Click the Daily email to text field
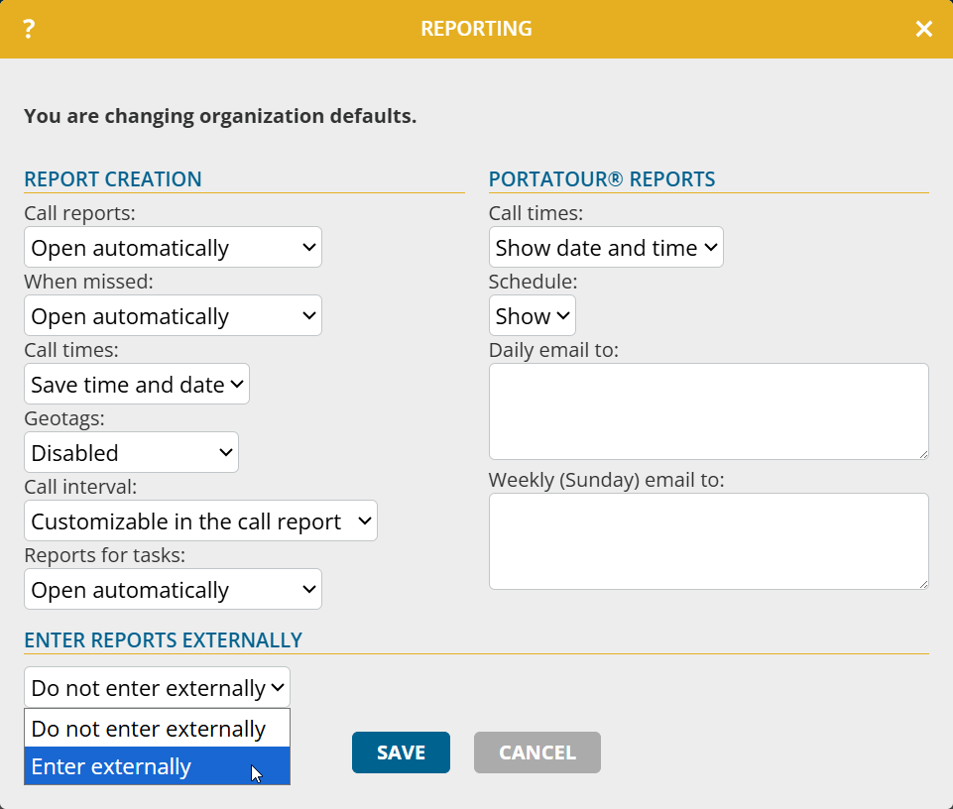Screen dimensions: 953x809 tap(708, 411)
